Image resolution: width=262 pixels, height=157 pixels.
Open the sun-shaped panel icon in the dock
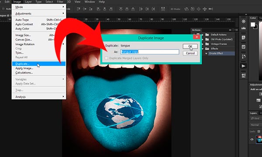tap(244, 21)
